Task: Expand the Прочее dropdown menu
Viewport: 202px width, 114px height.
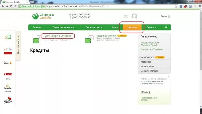Action: point(151,27)
